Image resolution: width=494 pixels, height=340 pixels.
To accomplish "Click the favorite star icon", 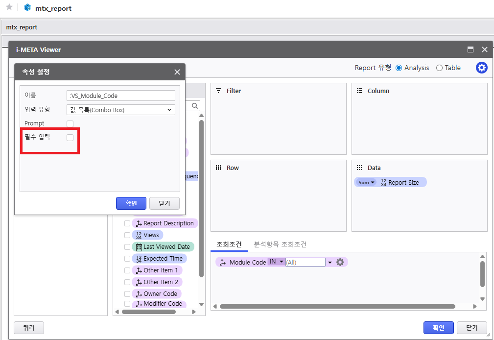I will click(x=9, y=7).
